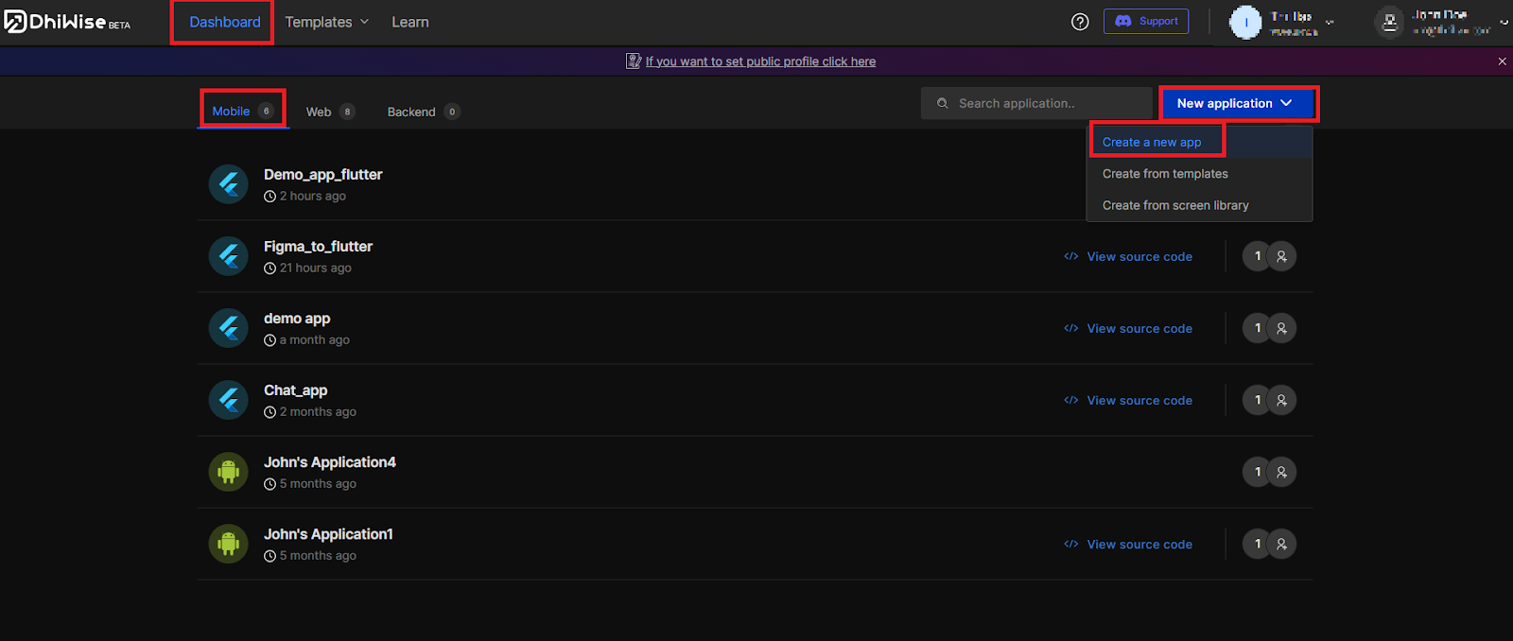Click the Search application field
The height and width of the screenshot is (641, 1513).
pos(1040,103)
